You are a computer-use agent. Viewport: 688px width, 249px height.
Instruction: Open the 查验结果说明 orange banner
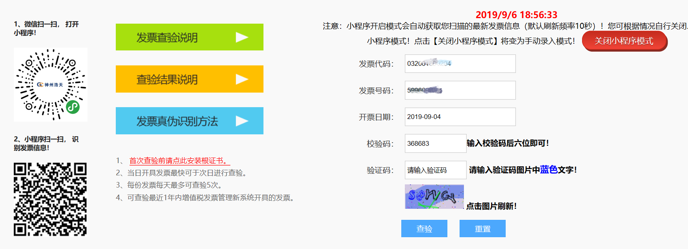pos(189,79)
